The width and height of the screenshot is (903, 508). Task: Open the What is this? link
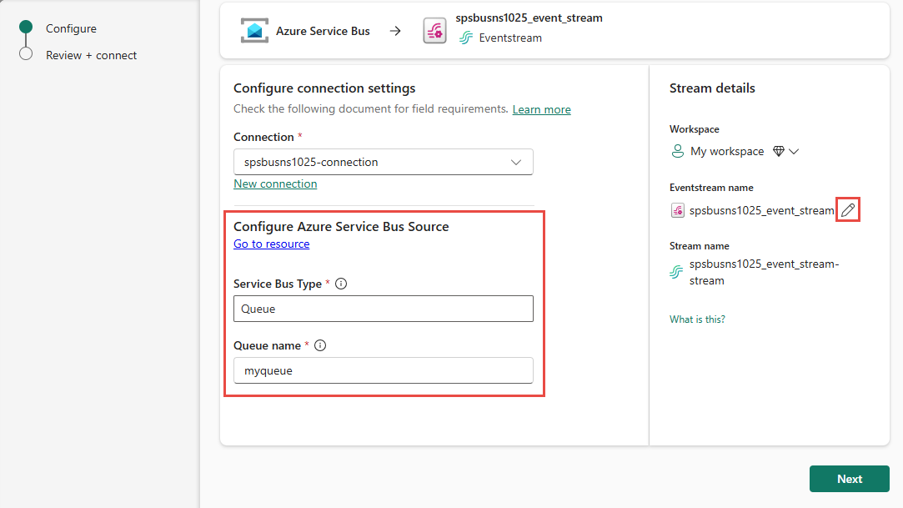[697, 319]
